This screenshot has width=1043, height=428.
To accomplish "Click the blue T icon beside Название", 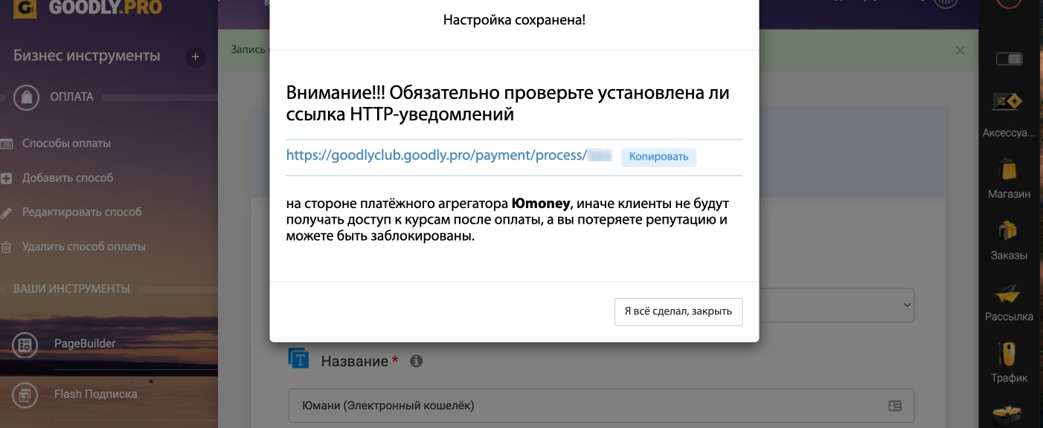I will (298, 359).
